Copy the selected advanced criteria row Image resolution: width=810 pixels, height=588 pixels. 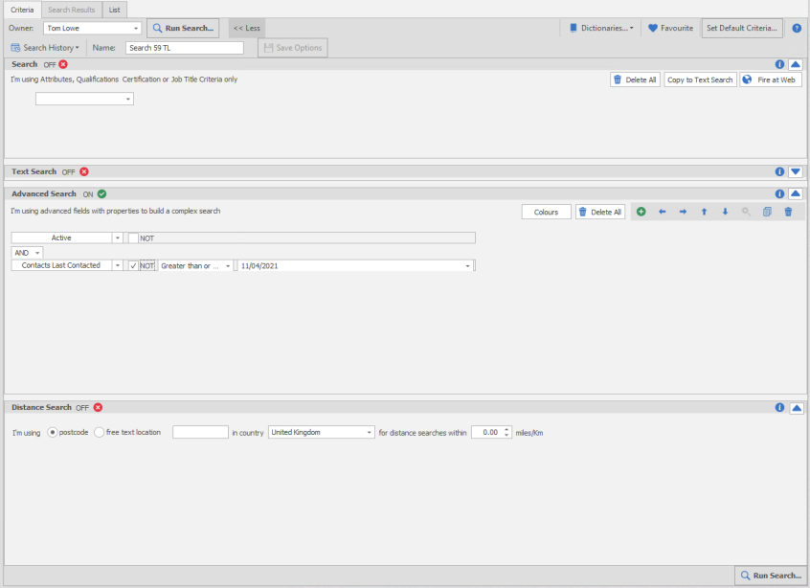pos(767,212)
